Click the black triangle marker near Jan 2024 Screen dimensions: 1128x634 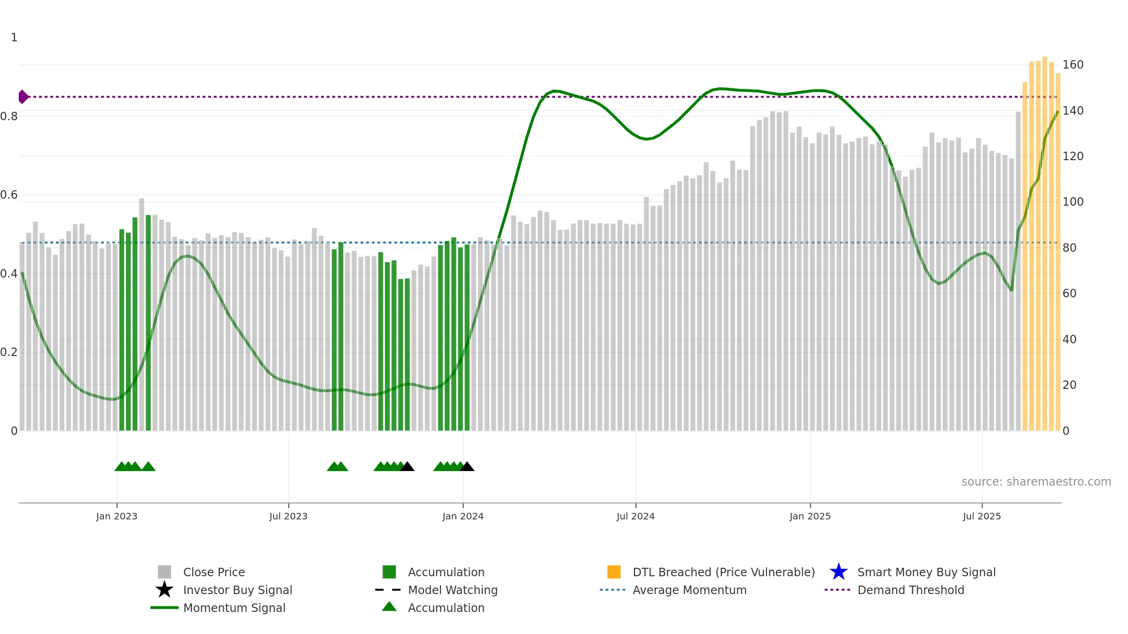467,467
